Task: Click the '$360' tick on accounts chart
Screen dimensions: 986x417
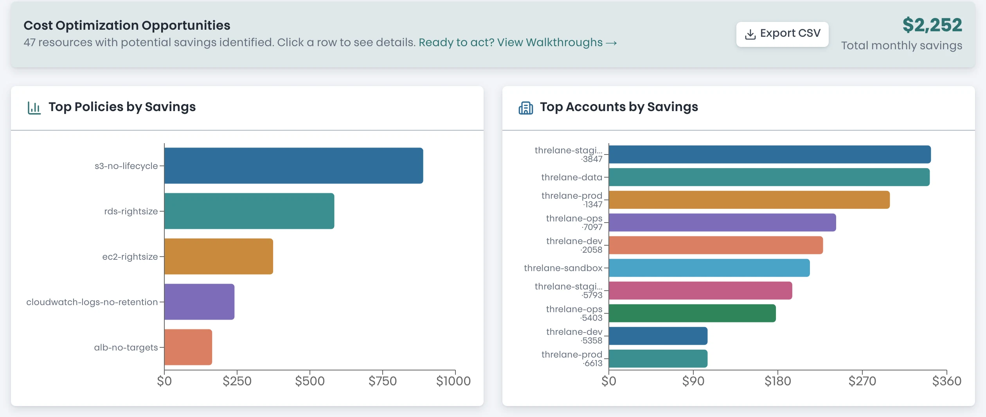Action: click(946, 381)
